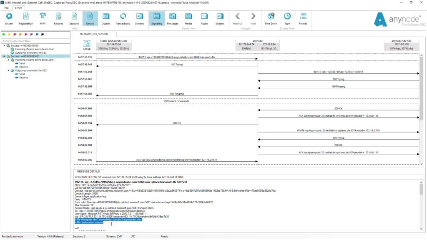Switch result view to Audio
Screen dimensions: 427x240
[204, 19]
